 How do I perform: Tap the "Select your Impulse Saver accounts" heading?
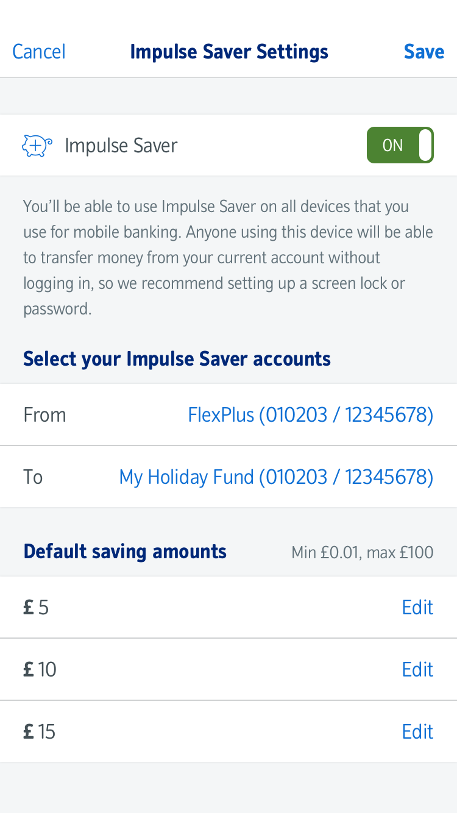(177, 358)
